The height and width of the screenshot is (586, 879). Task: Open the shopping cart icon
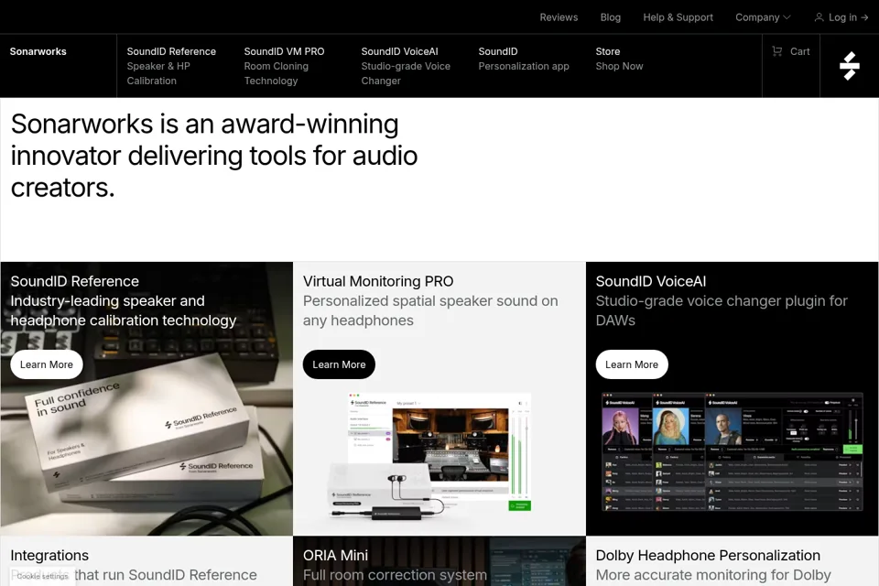[777, 51]
